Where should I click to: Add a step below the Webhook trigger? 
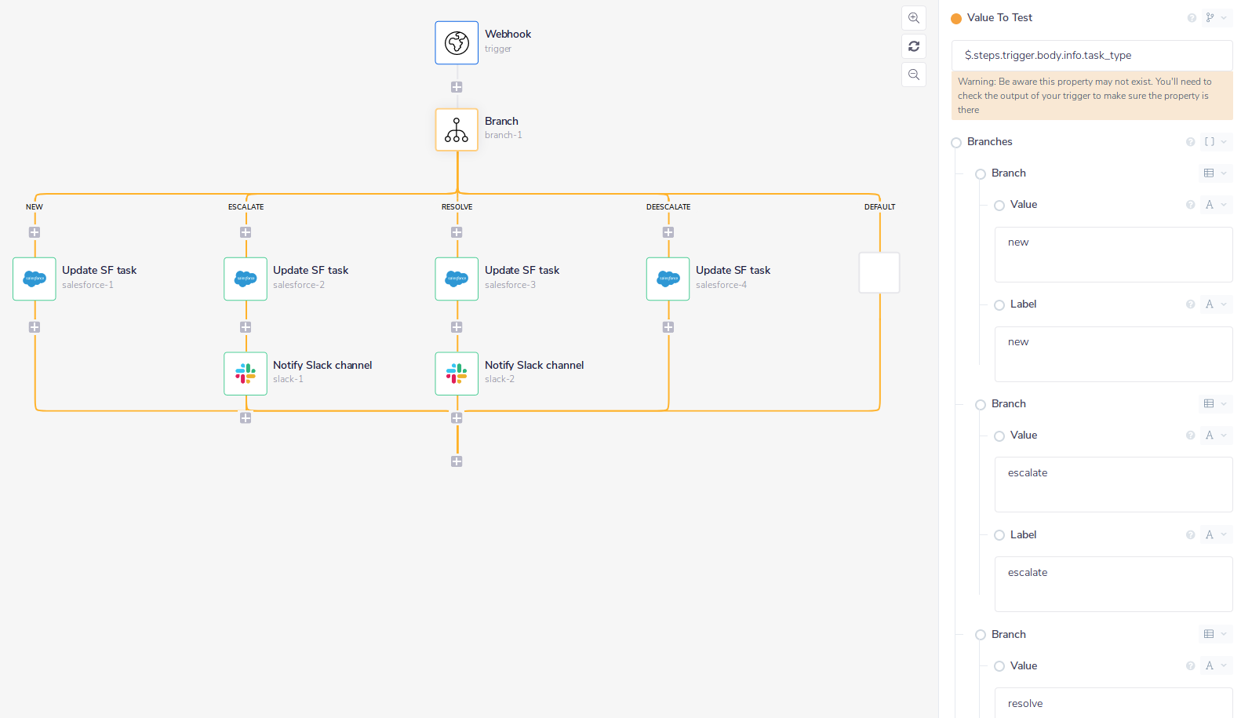[457, 87]
